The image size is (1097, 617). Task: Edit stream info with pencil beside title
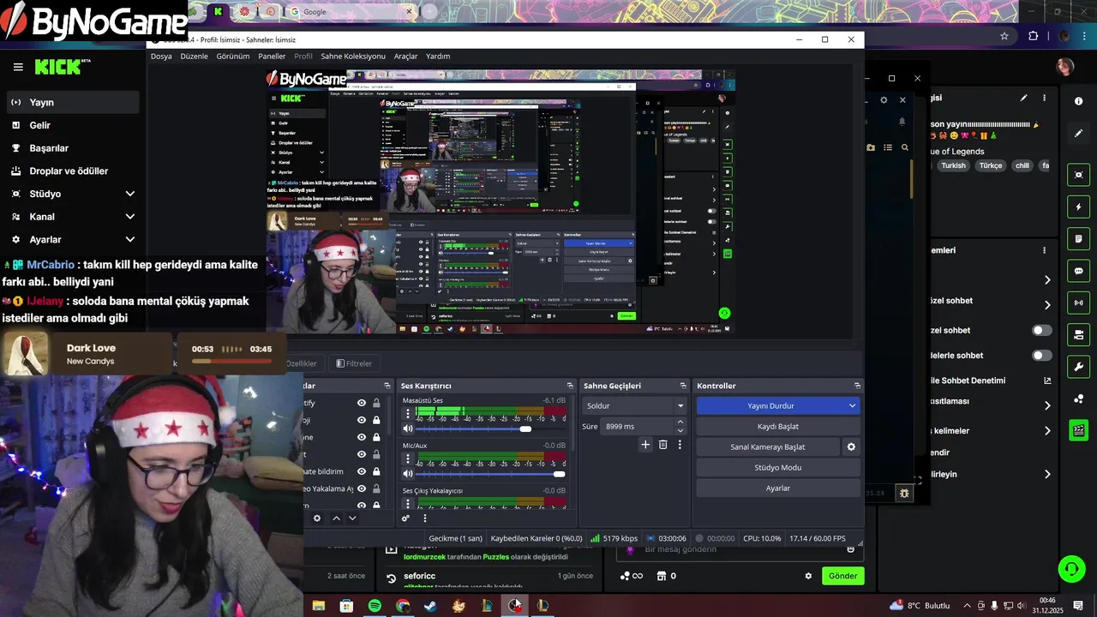pos(1023,98)
